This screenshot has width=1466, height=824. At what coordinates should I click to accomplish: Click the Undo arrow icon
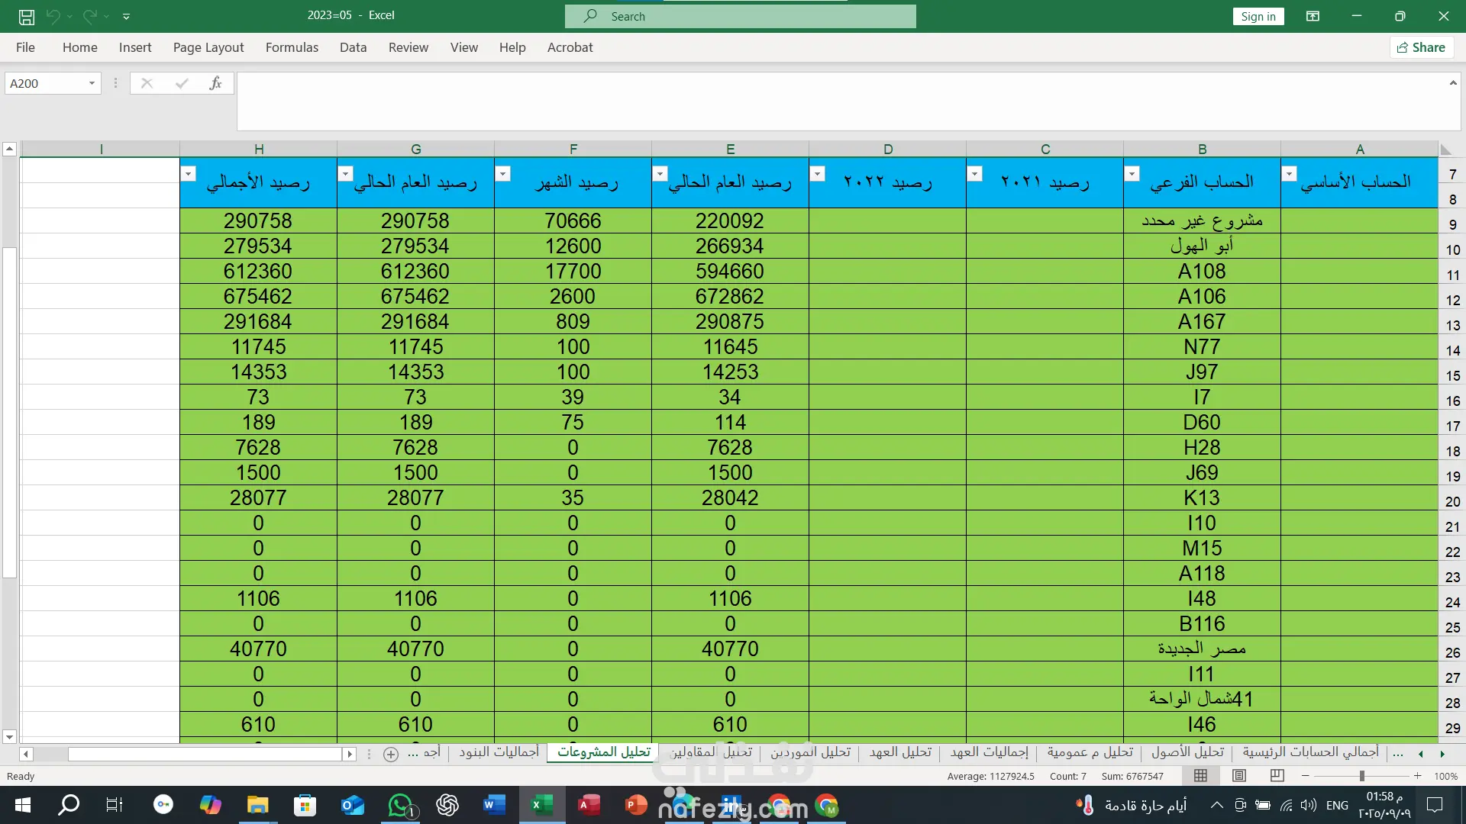point(53,16)
